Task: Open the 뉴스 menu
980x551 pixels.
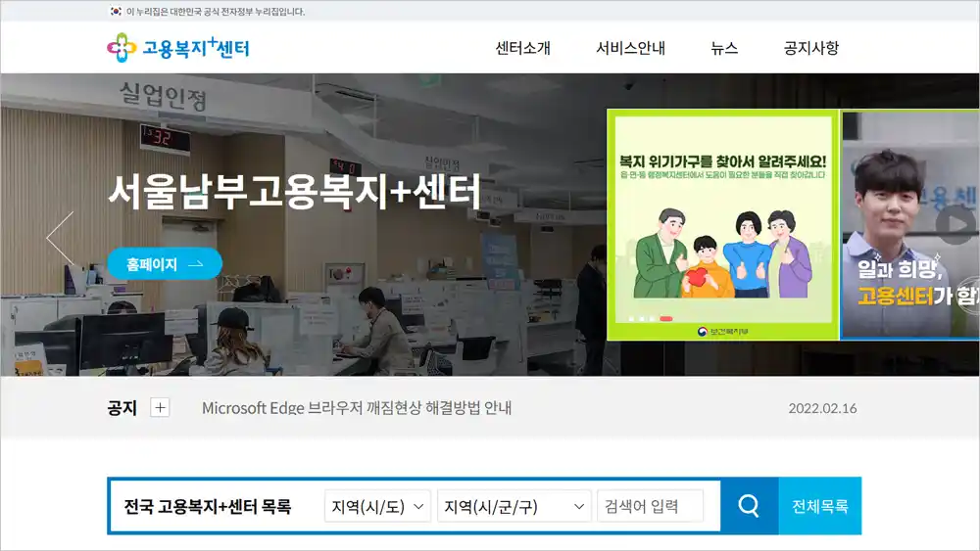Action: (724, 48)
